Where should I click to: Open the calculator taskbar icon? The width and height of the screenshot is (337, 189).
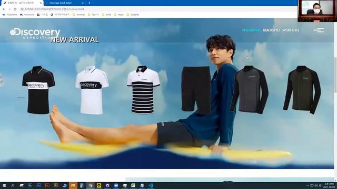point(82,185)
